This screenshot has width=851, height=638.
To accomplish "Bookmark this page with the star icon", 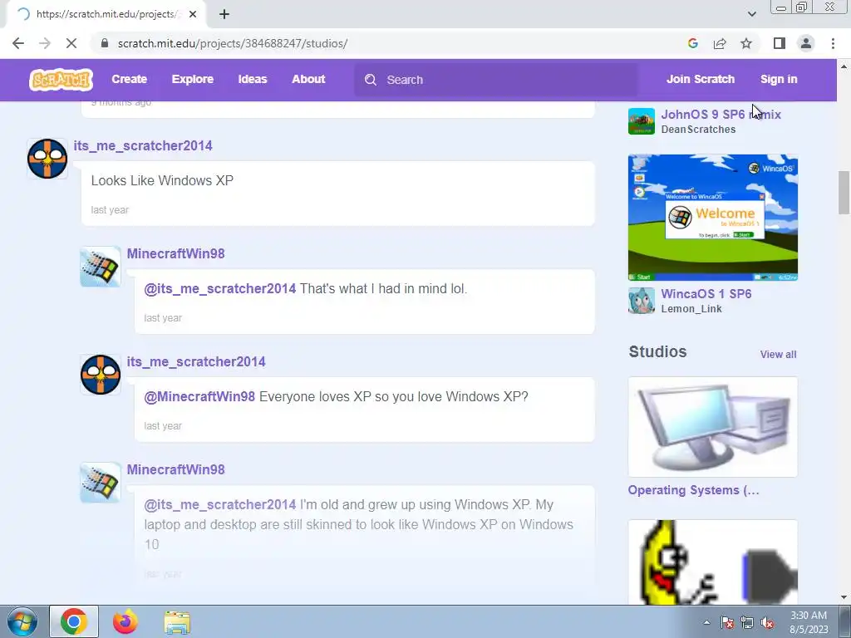I will 746,43.
